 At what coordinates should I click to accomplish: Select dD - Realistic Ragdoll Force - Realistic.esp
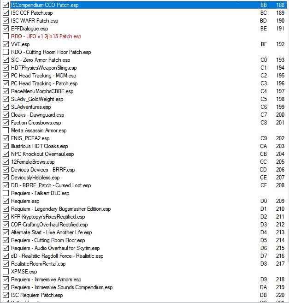coord(57,256)
